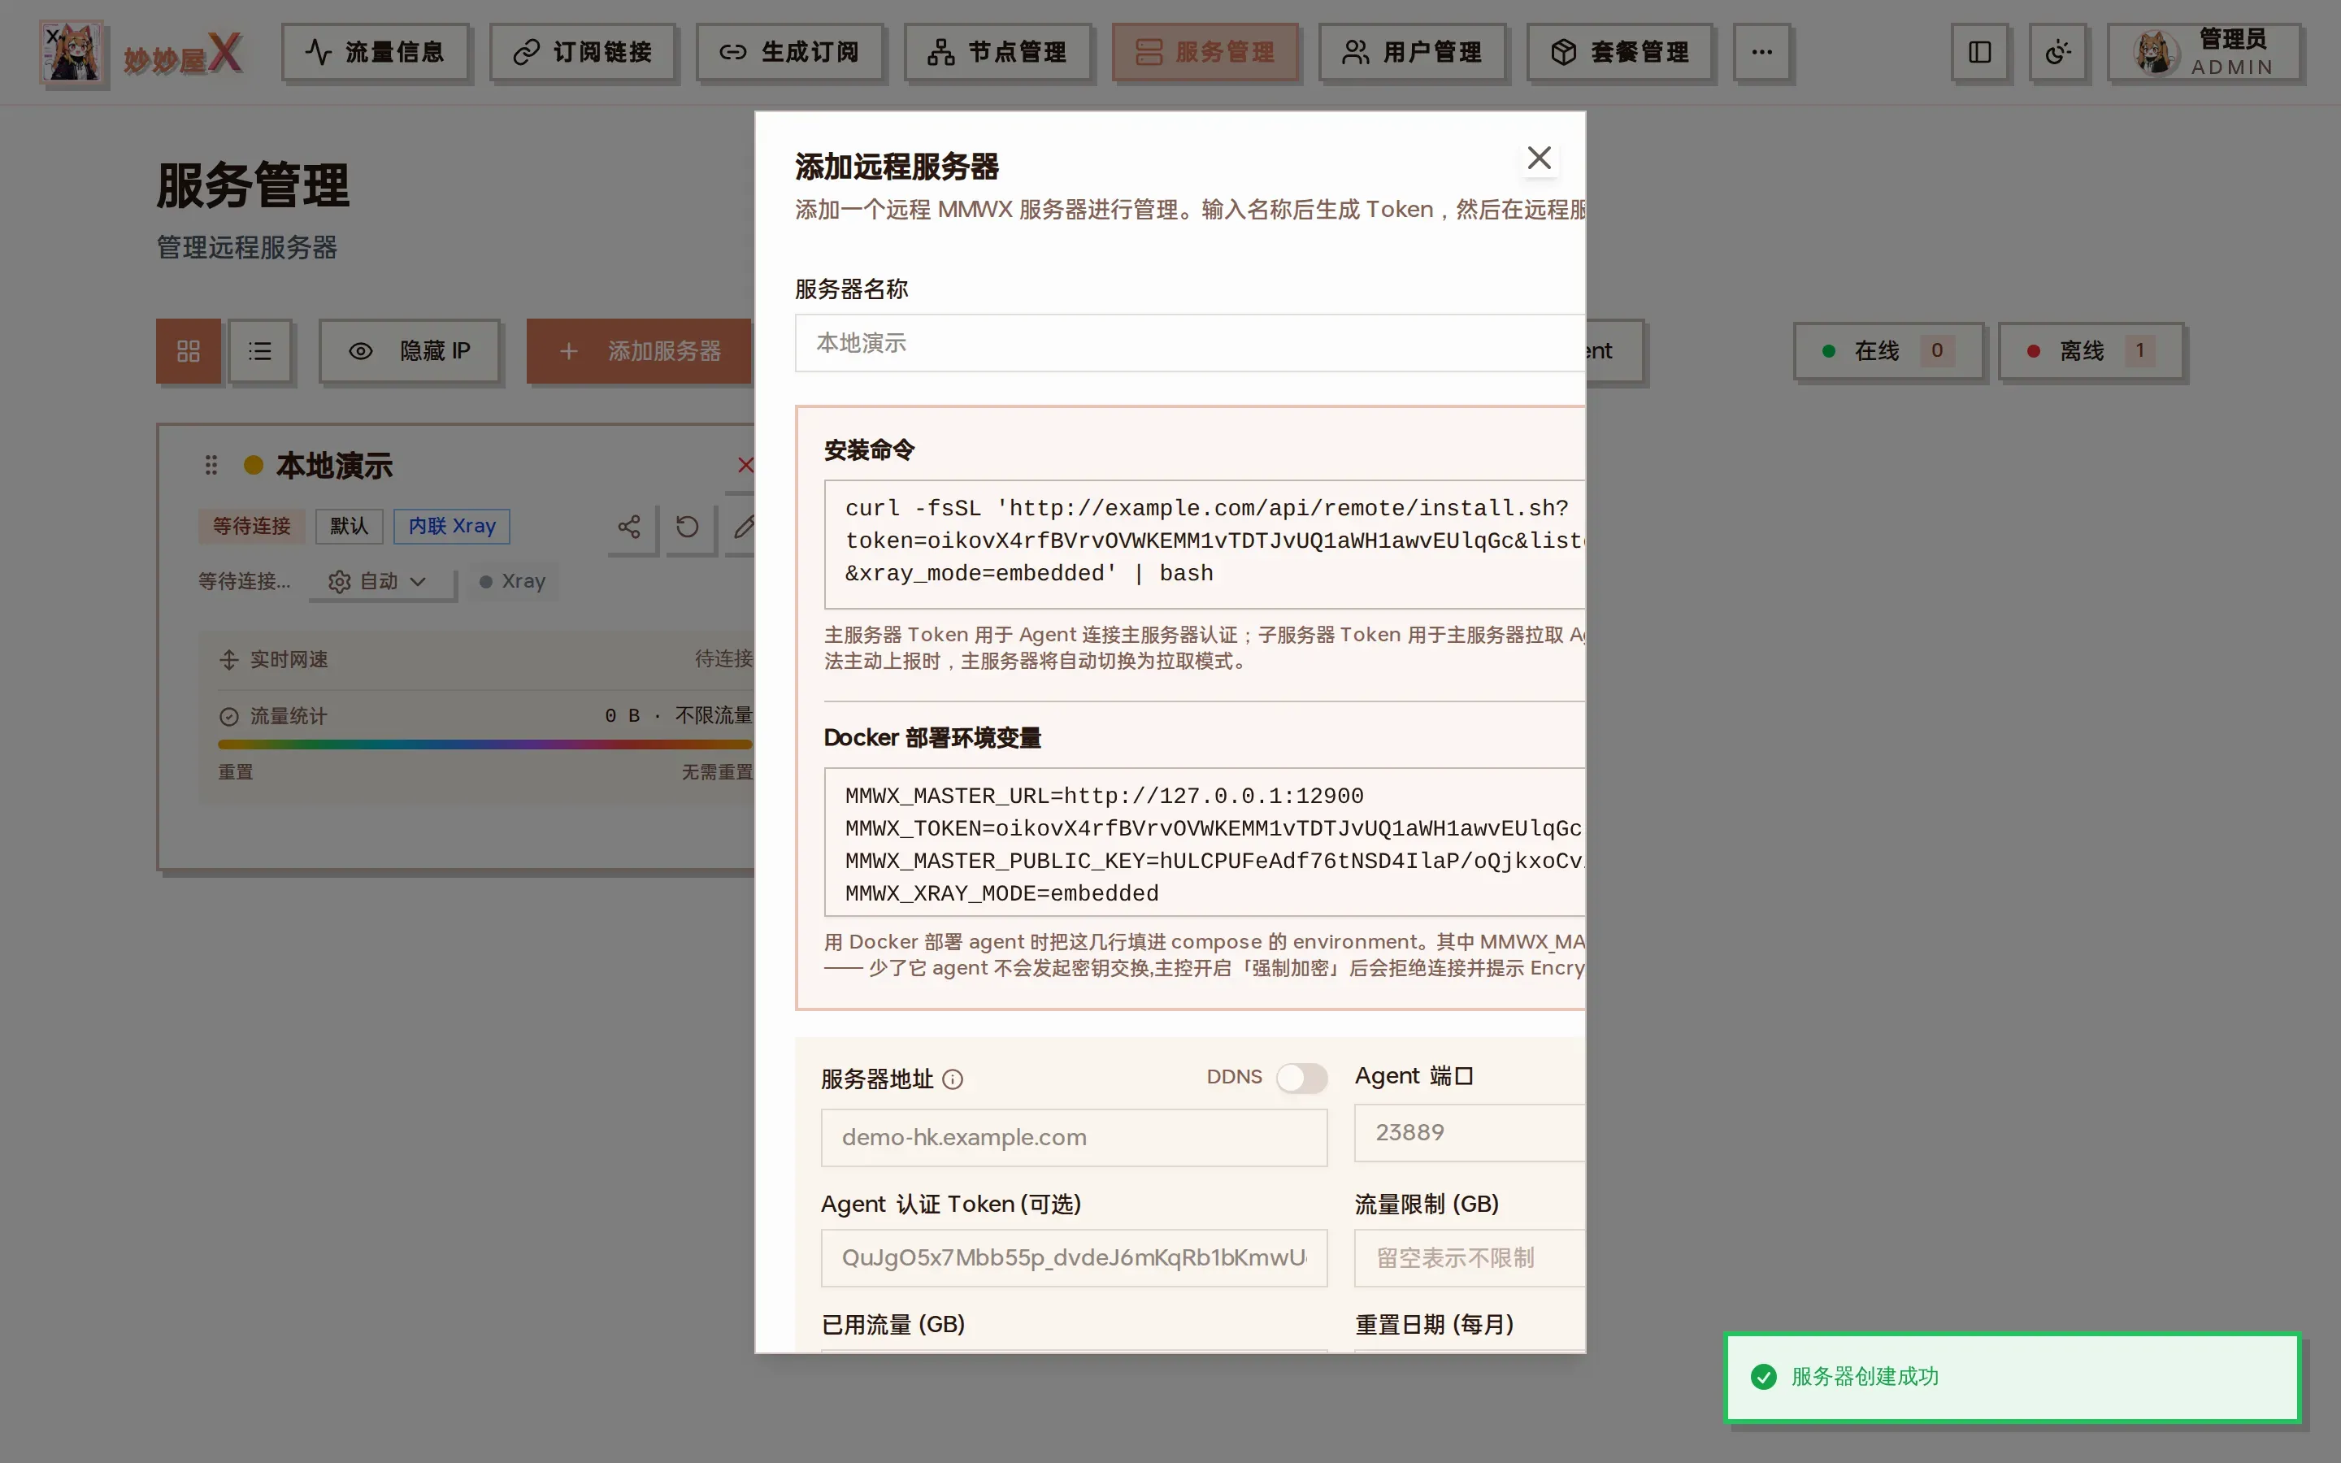Toggle the DDNS switch
The width and height of the screenshot is (2341, 1463).
point(1301,1078)
